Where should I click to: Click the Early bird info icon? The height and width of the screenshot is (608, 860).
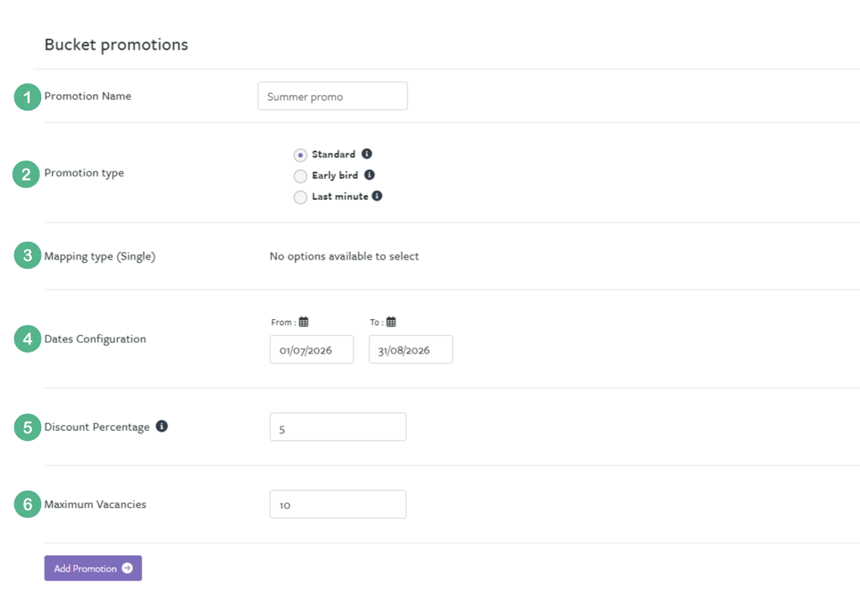tap(370, 175)
